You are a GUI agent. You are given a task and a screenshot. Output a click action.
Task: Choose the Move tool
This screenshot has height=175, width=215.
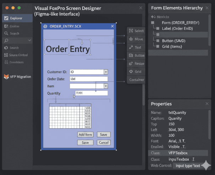click(136, 39)
